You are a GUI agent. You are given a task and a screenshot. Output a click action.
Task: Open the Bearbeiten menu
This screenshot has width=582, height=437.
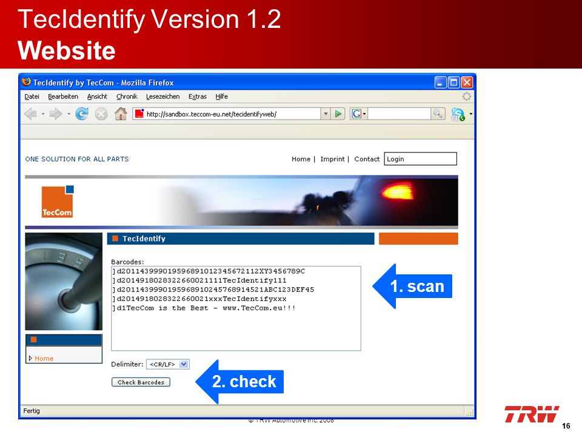click(63, 97)
